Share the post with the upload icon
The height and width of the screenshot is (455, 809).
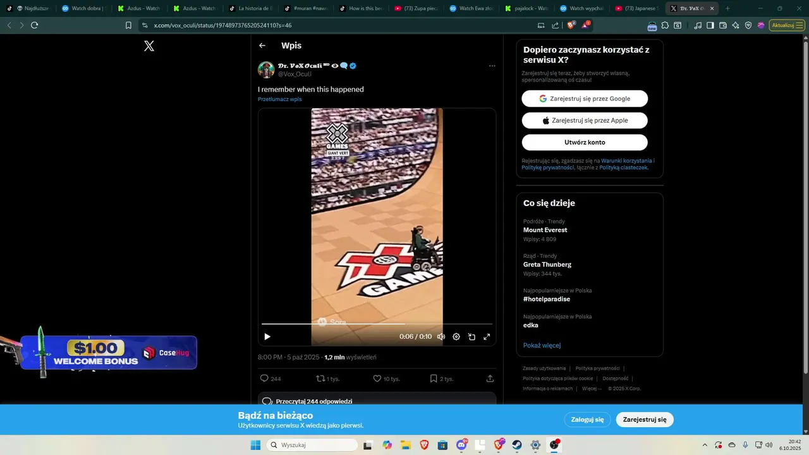tap(490, 379)
